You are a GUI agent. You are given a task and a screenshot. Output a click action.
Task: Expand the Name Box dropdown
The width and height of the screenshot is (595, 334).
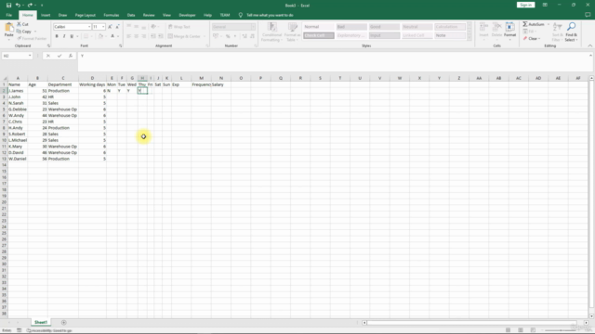tap(30, 56)
